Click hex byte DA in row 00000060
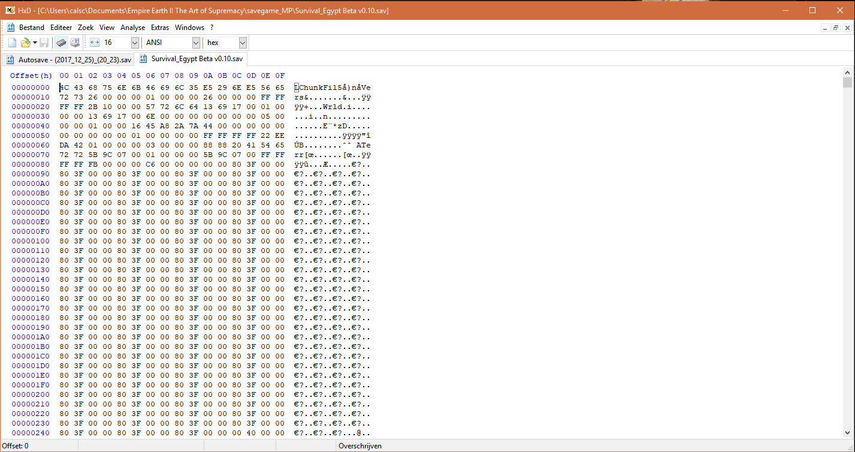This screenshot has width=855, height=452. [x=64, y=145]
